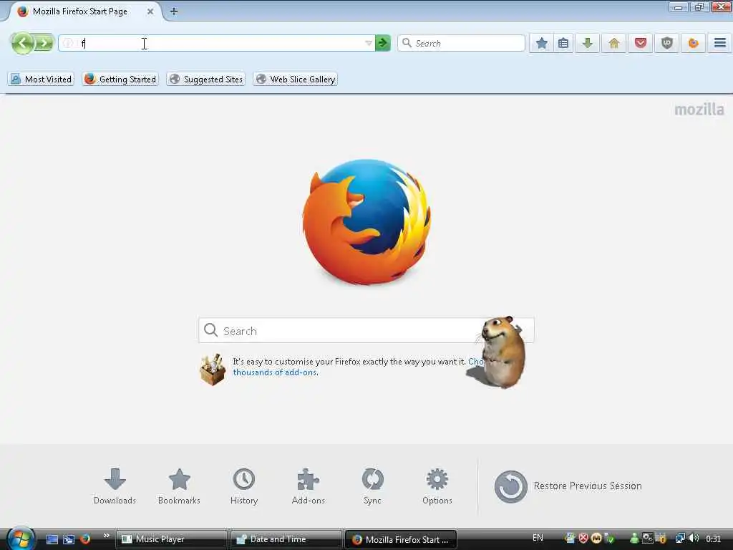
Task: Click the restore window button
Action: coord(699,7)
